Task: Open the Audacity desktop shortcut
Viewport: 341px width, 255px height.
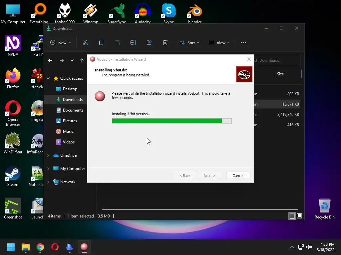Action: click(x=143, y=13)
